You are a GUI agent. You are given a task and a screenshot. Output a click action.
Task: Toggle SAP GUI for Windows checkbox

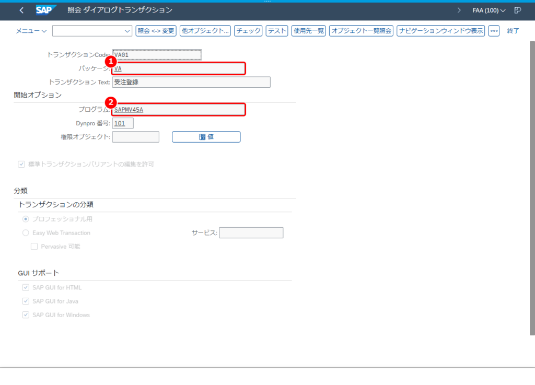coord(26,315)
